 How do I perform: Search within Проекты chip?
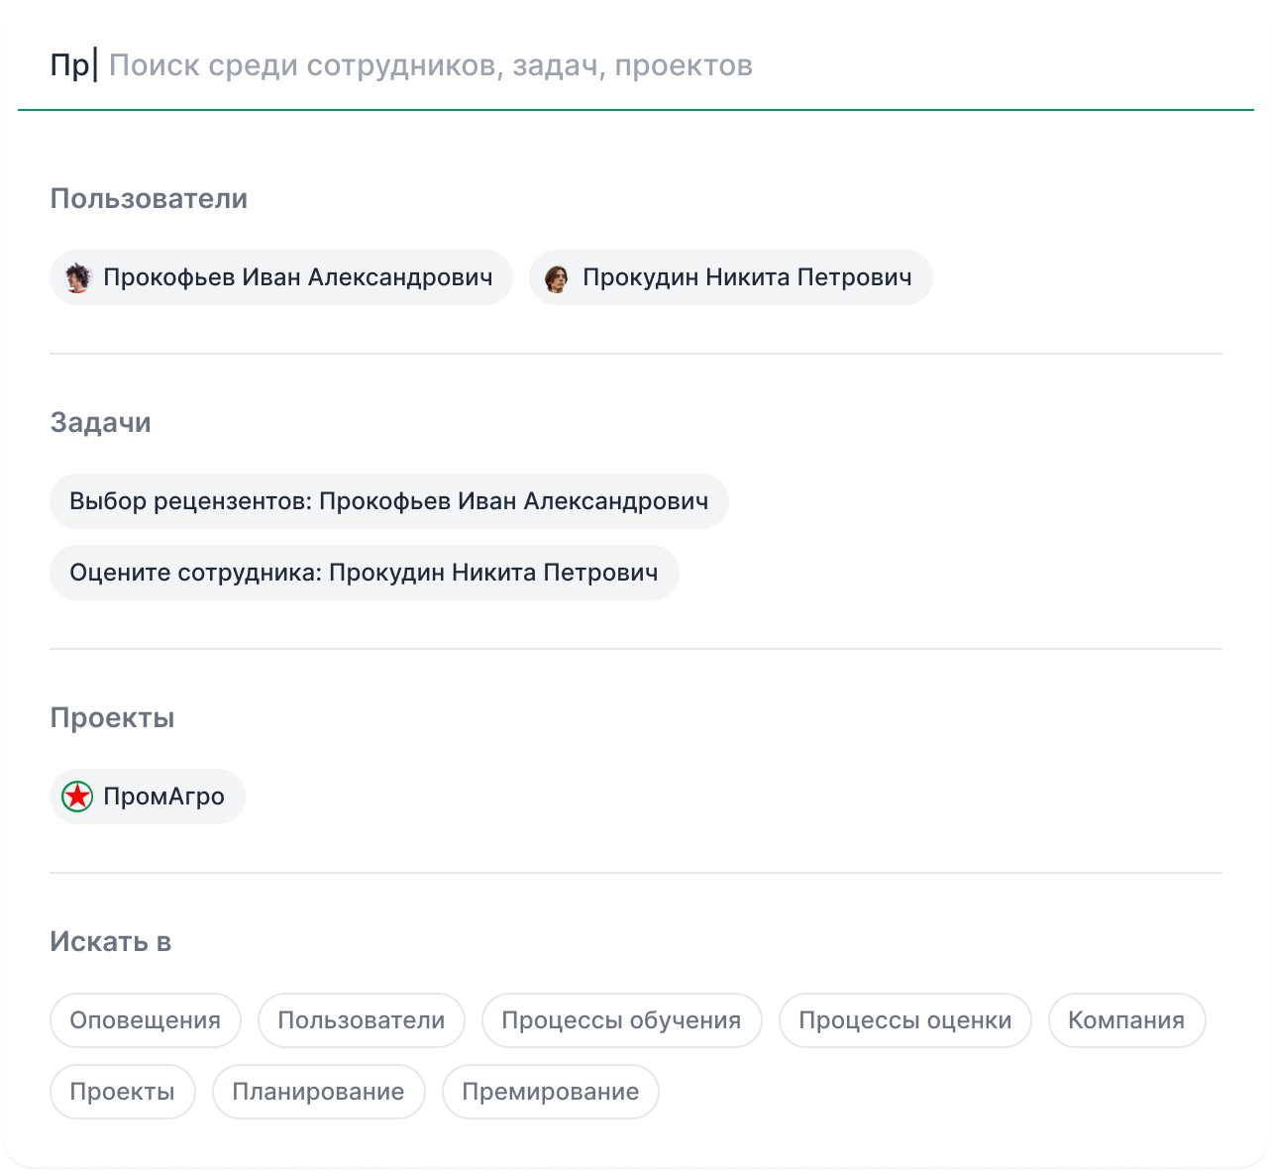(122, 1092)
